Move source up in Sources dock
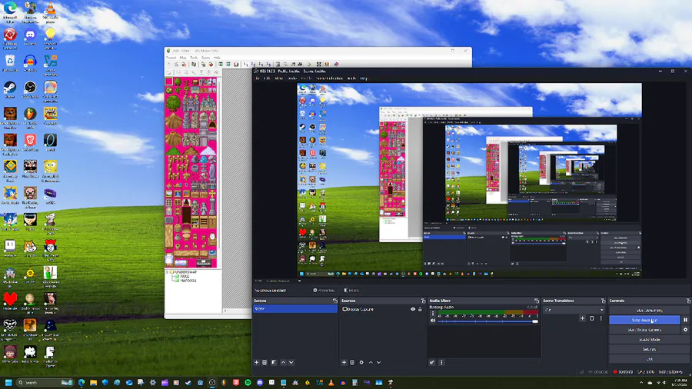The image size is (692, 389). coord(371,362)
